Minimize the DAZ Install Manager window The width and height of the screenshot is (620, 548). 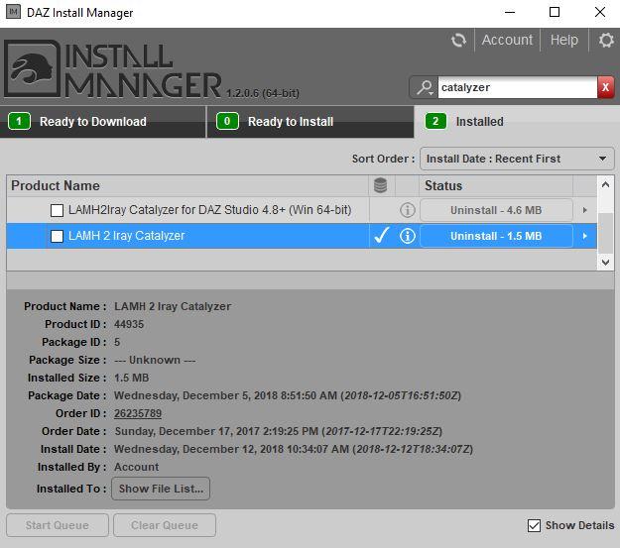click(x=510, y=12)
